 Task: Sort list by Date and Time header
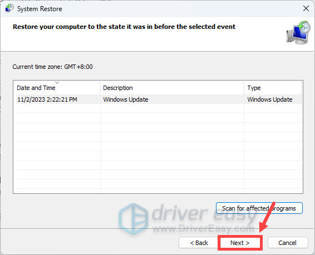(56, 88)
